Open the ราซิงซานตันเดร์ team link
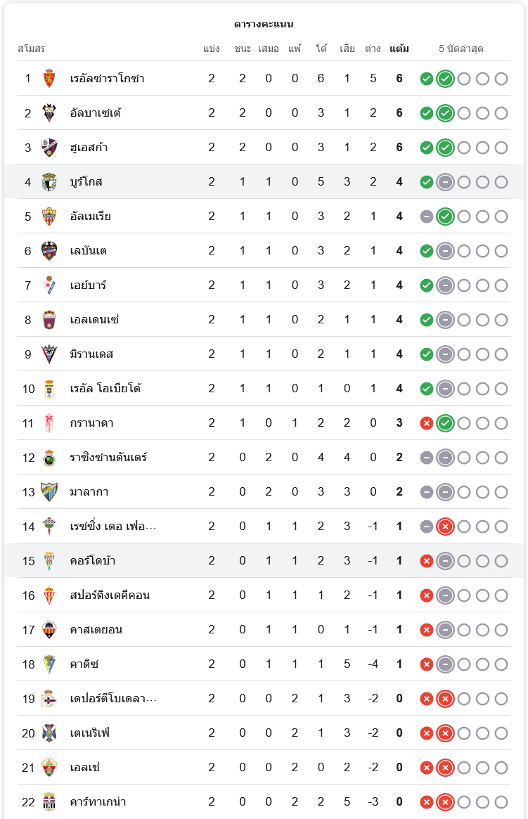The height and width of the screenshot is (819, 528). pos(108,457)
